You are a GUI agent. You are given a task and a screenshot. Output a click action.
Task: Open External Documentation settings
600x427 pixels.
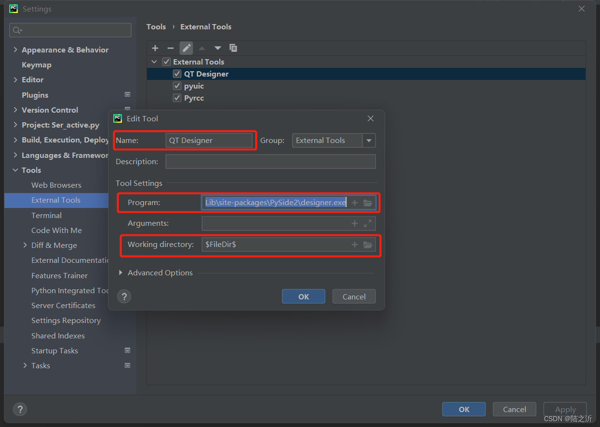(x=70, y=260)
